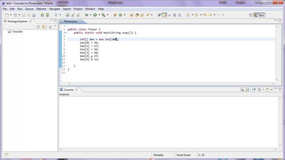285x160 pixels.
Task: Click the Console vertical scrollbar
Action: 280,122
